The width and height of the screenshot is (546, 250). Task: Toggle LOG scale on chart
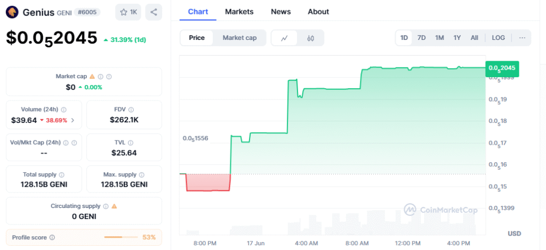pos(499,37)
